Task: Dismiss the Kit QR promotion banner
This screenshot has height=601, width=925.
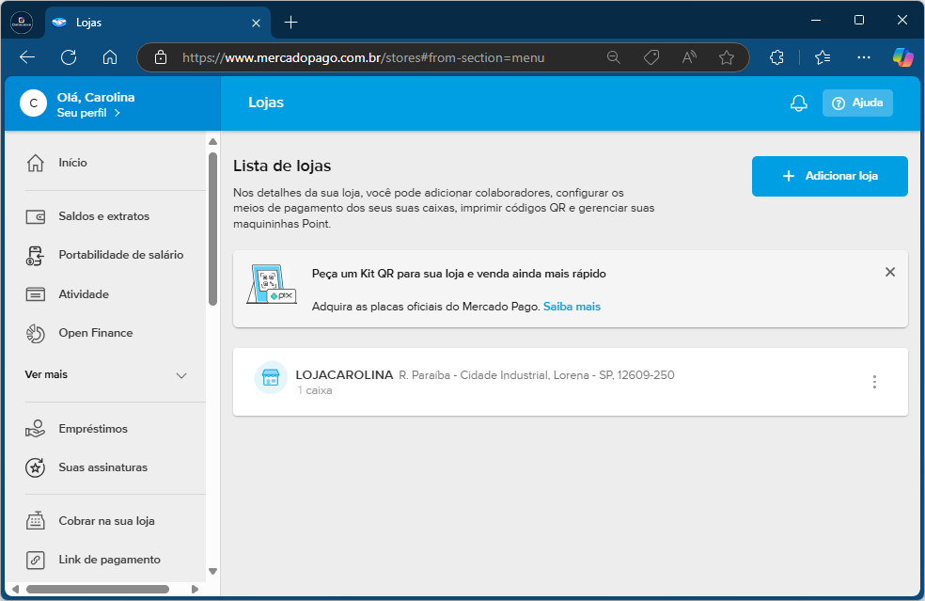Action: [889, 272]
